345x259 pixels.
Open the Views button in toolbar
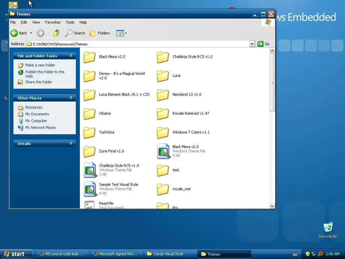point(120,33)
